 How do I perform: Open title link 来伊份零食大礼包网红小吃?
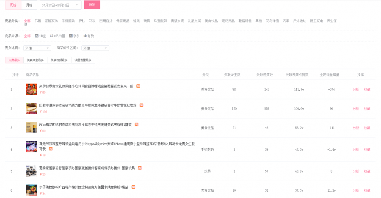coord(86,86)
